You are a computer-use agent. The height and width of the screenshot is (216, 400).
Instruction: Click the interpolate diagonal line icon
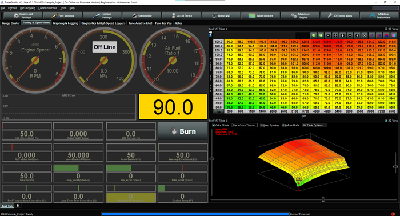372,35
